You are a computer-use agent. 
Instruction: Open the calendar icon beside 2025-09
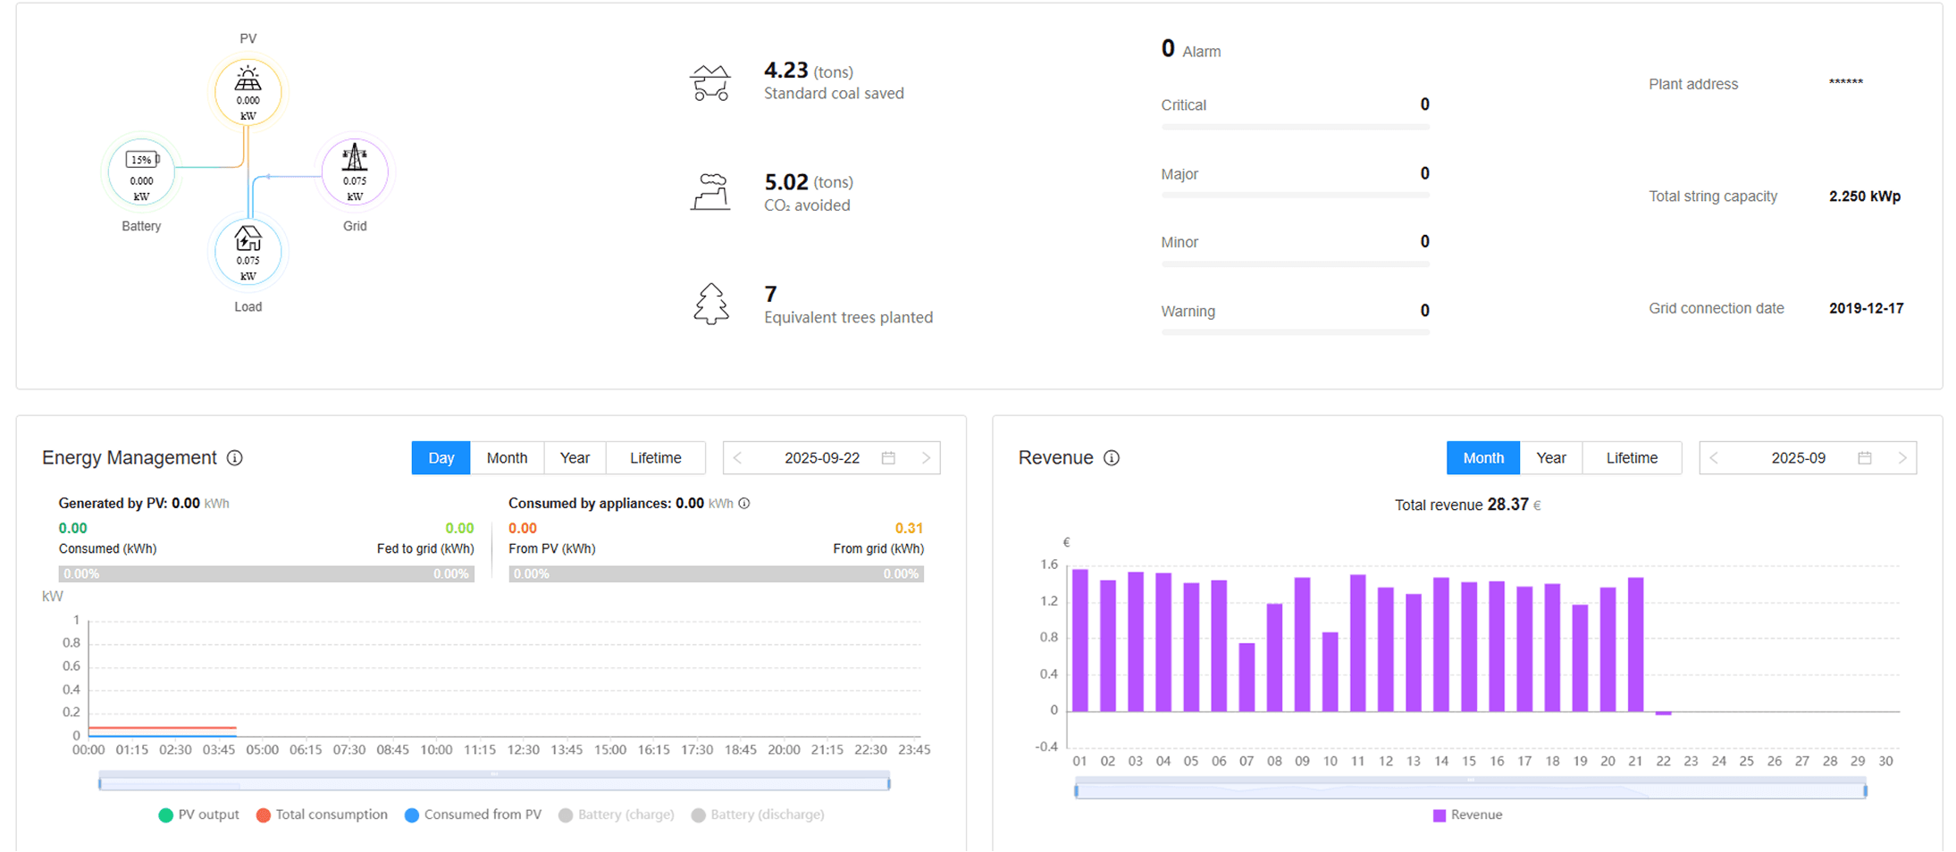click(1865, 458)
